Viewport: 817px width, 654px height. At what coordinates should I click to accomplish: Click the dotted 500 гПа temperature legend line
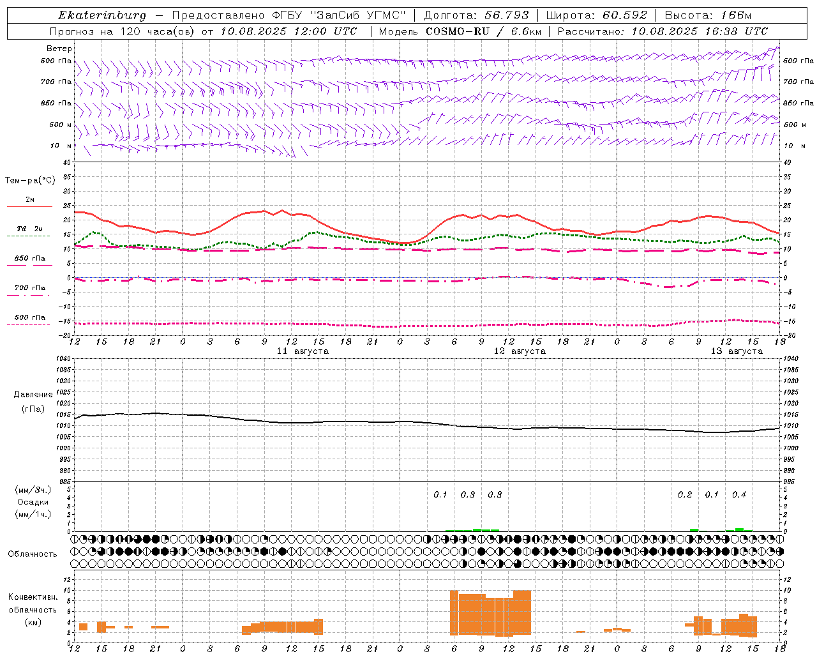point(28,324)
